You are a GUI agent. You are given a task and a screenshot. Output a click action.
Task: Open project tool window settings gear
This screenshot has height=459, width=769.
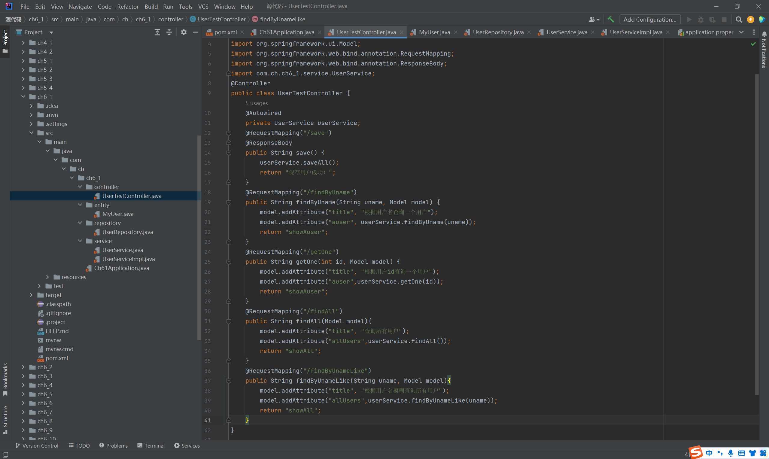tap(184, 32)
